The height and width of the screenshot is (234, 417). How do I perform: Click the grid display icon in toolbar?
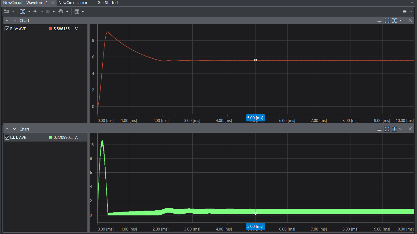[x=48, y=12]
